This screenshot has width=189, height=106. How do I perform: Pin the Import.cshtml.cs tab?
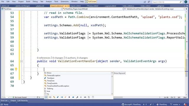tap(66, 6)
